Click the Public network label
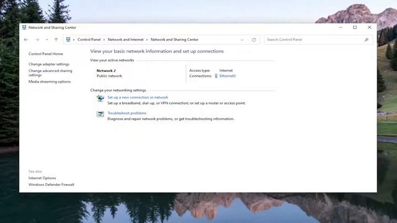The width and height of the screenshot is (397, 223). coord(109,76)
